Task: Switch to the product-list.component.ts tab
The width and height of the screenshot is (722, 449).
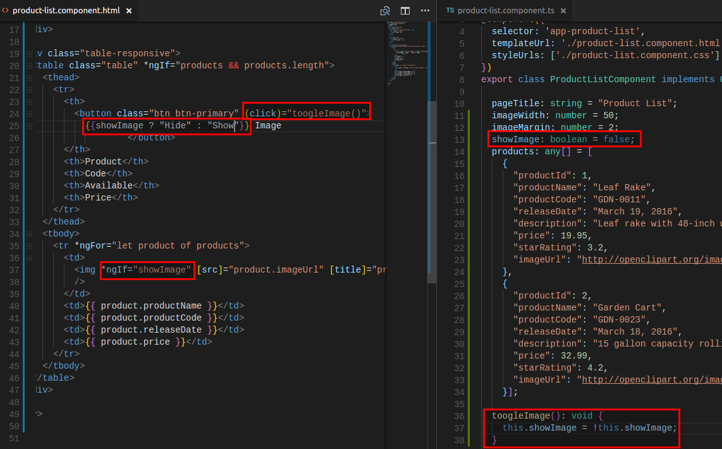Action: [506, 11]
